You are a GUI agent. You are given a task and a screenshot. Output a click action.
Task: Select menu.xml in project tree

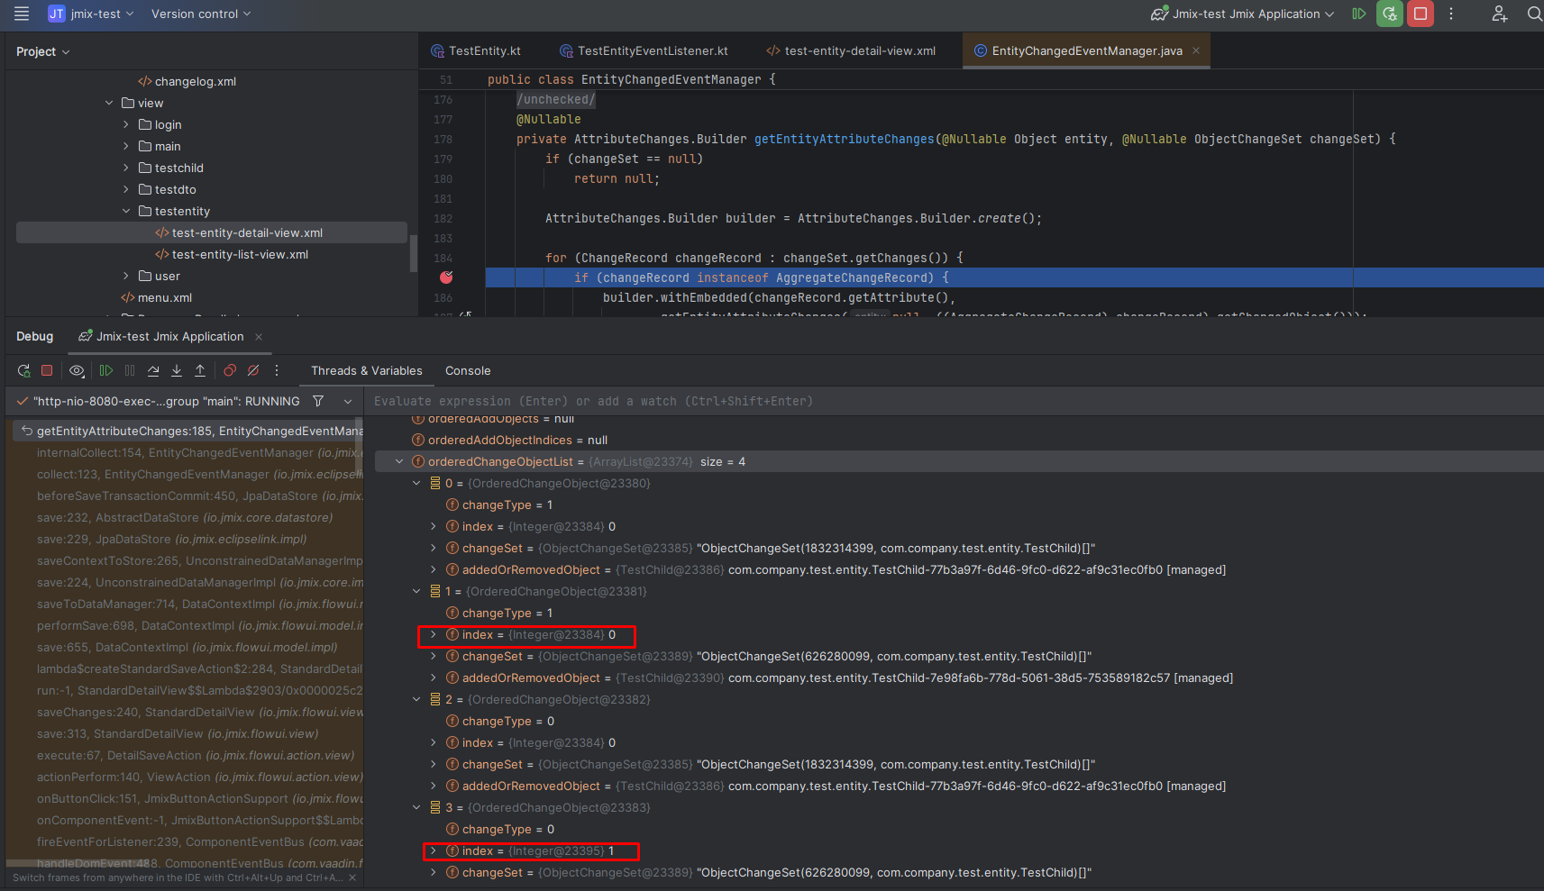(156, 297)
